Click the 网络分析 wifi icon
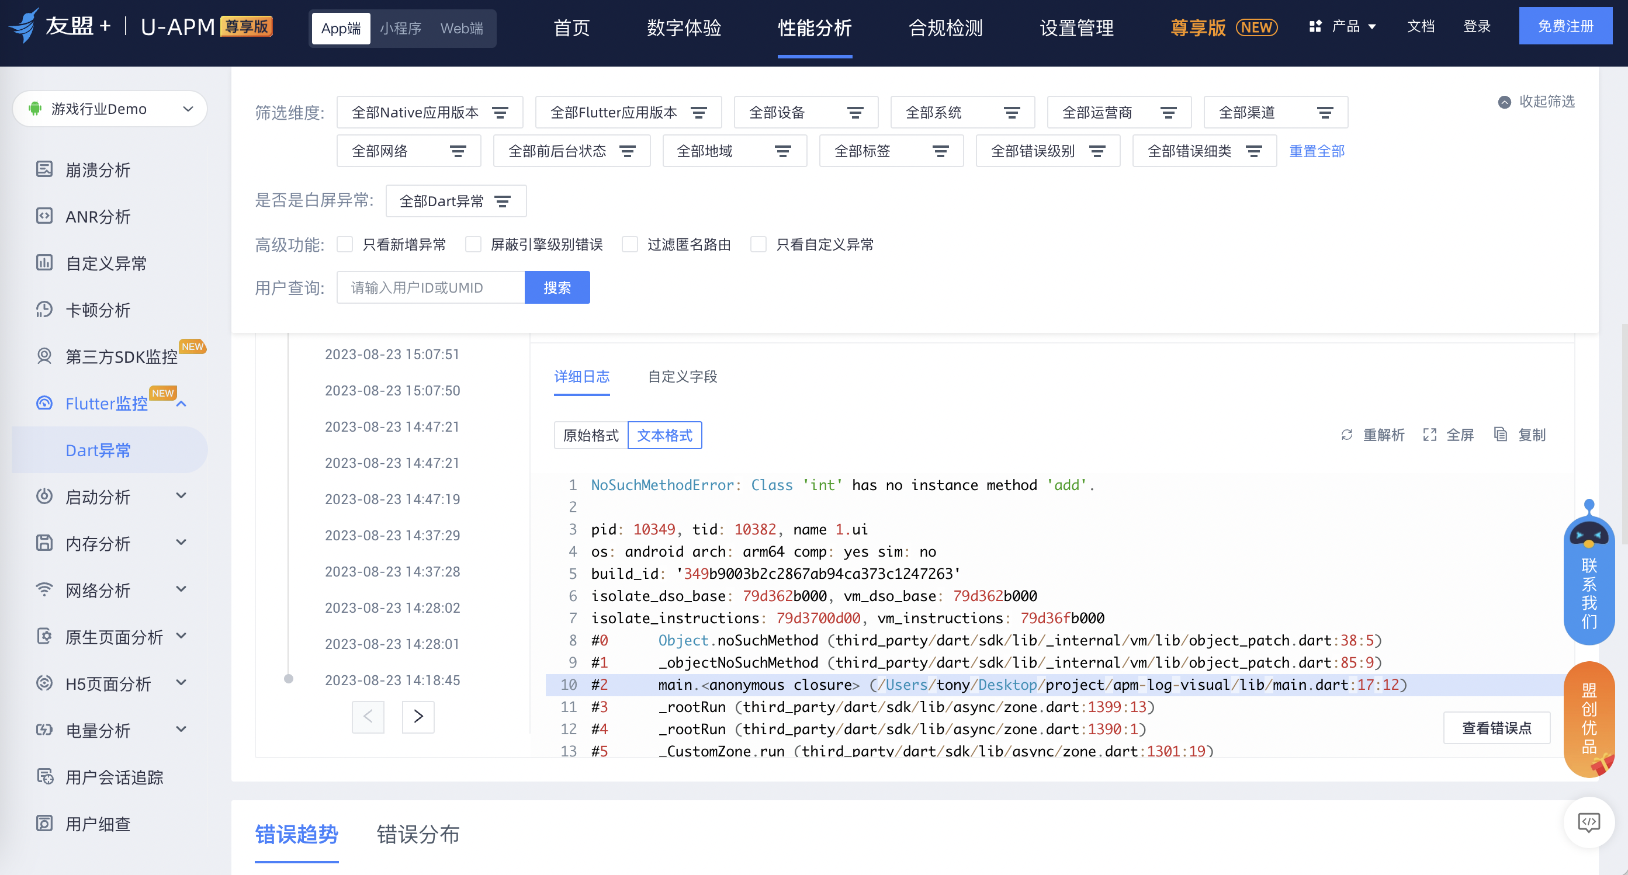The width and height of the screenshot is (1628, 875). pyautogui.click(x=44, y=589)
